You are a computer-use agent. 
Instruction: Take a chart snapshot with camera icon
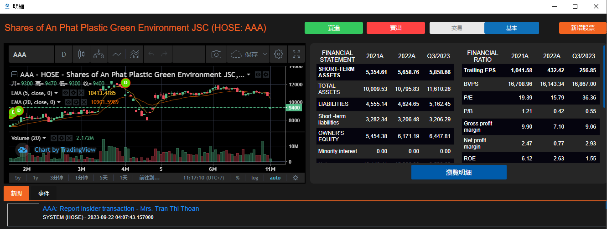[x=216, y=55]
